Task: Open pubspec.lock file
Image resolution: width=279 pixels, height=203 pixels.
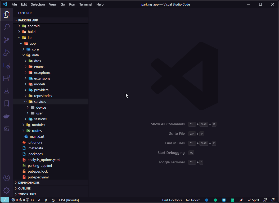Action: point(51,171)
